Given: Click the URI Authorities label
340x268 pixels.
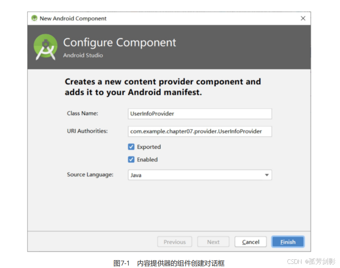Looking at the screenshot, I should coord(87,131).
